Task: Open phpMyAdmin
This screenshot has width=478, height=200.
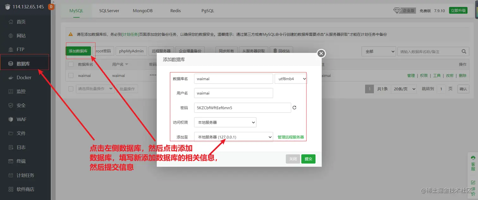Action: (x=131, y=51)
